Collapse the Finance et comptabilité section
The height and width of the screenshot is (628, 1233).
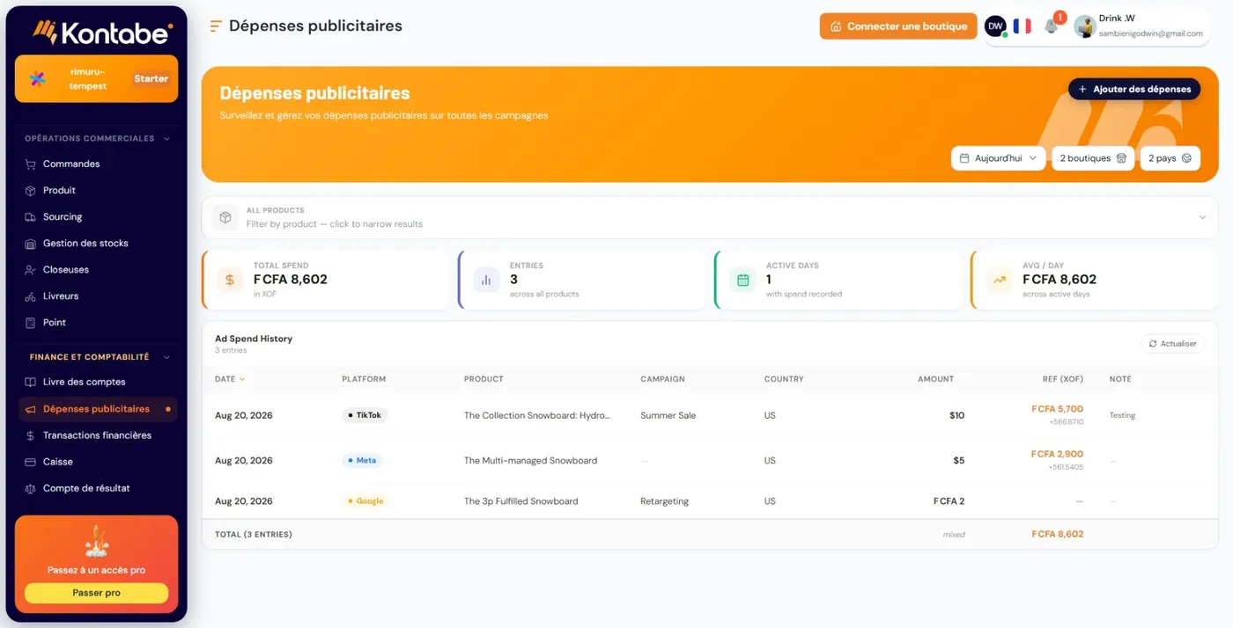tap(166, 357)
